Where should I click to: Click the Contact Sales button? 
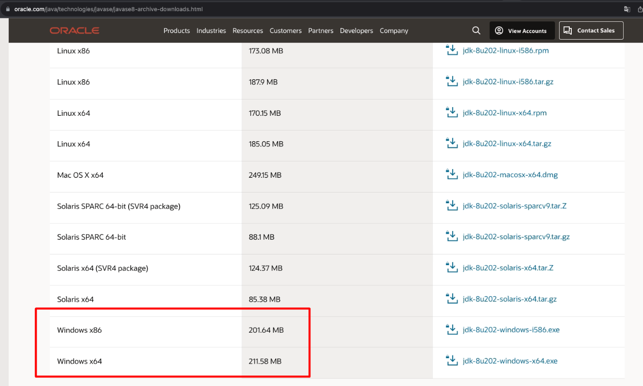tap(591, 30)
